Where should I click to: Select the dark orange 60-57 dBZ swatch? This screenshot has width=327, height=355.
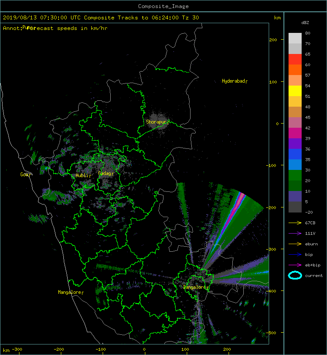click(295, 70)
